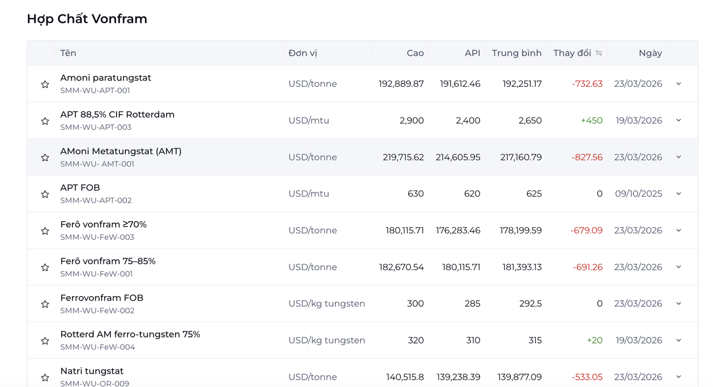713x387 pixels.
Task: Expand Ferrovonfram FOB row details
Action: 678,303
